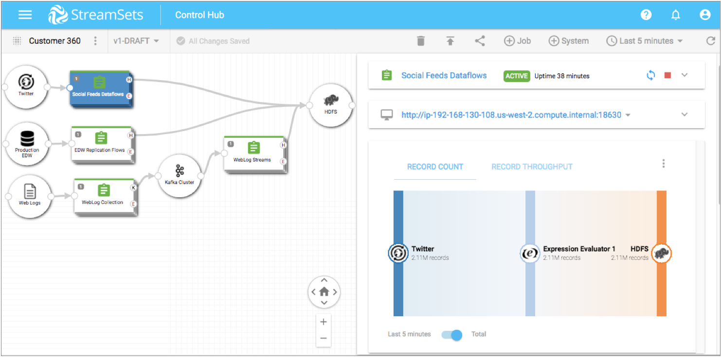Click the share topology icon
Screen dimensions: 721x357
(480, 41)
